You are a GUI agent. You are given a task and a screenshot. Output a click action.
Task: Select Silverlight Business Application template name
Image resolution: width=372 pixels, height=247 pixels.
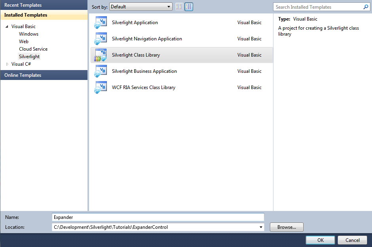[144, 71]
